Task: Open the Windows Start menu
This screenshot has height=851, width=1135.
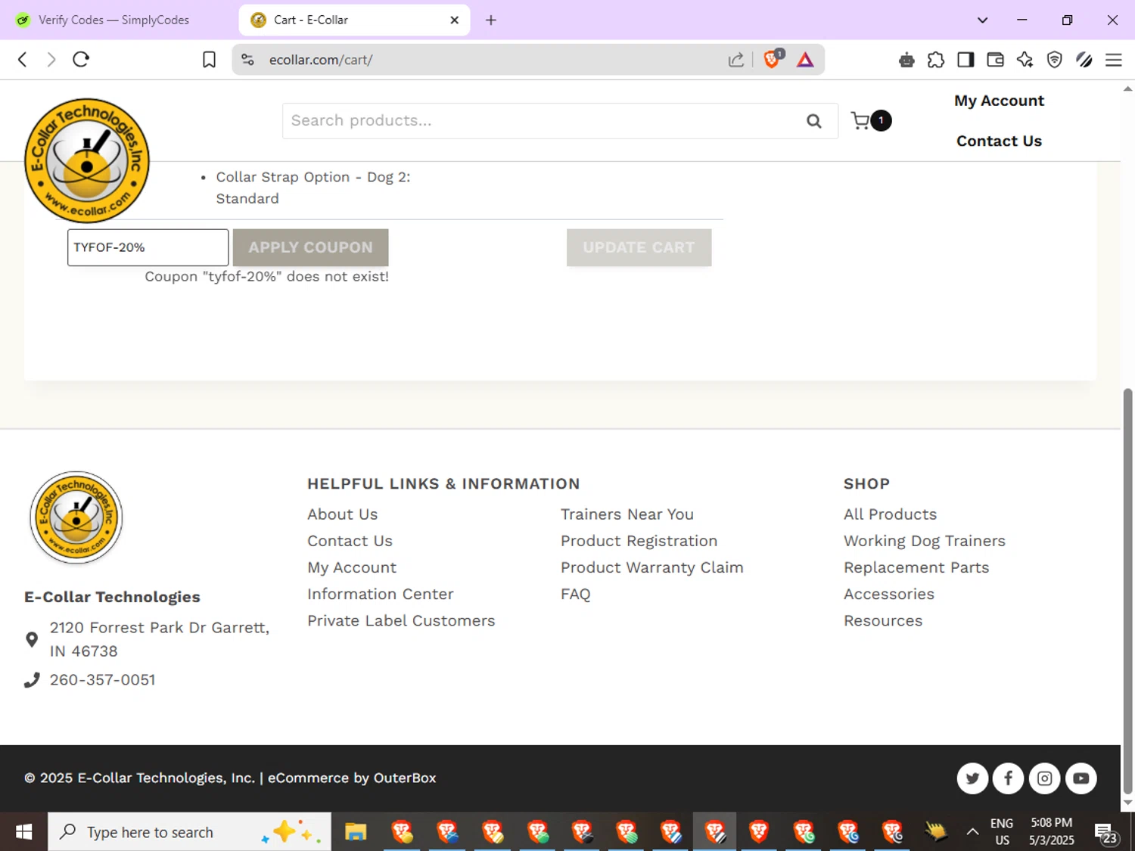Action: (23, 832)
